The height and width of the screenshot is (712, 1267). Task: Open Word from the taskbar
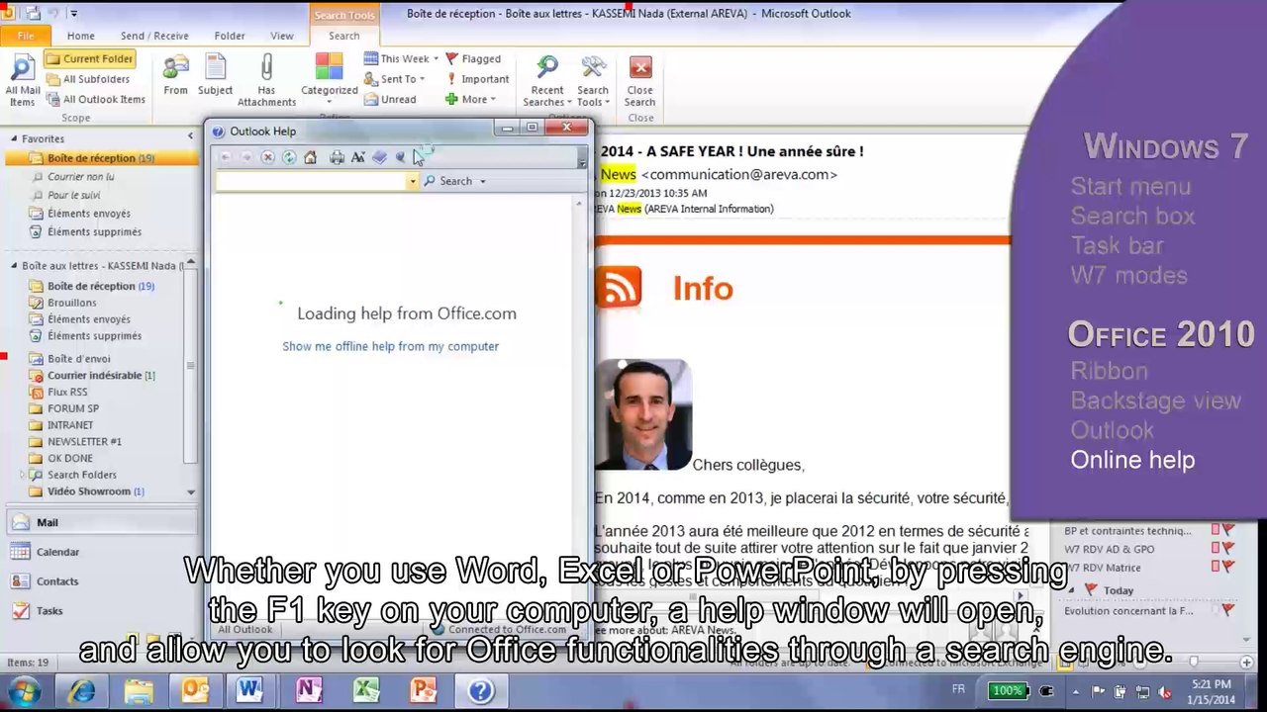(249, 689)
